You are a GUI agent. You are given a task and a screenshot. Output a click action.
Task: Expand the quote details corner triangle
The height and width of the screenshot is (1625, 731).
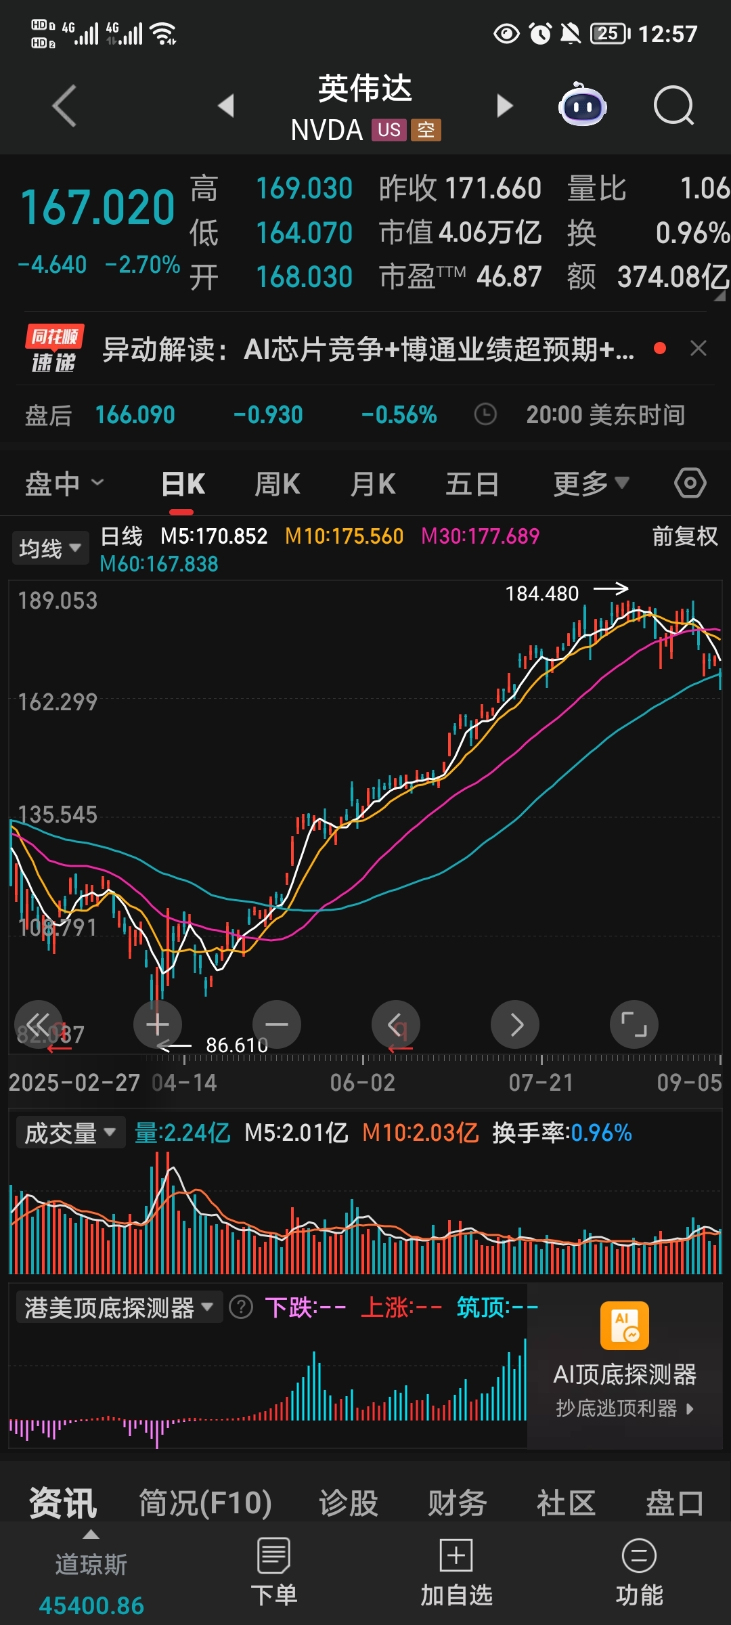719,296
